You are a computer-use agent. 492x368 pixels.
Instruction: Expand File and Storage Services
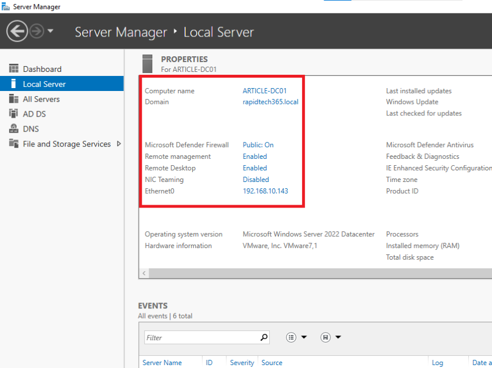click(119, 144)
